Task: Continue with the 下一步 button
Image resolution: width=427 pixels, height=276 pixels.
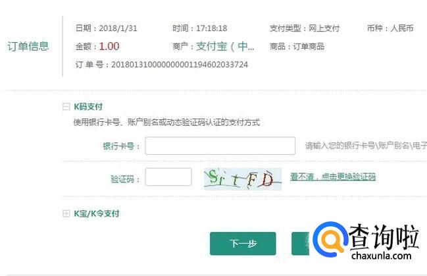Action: [243, 243]
